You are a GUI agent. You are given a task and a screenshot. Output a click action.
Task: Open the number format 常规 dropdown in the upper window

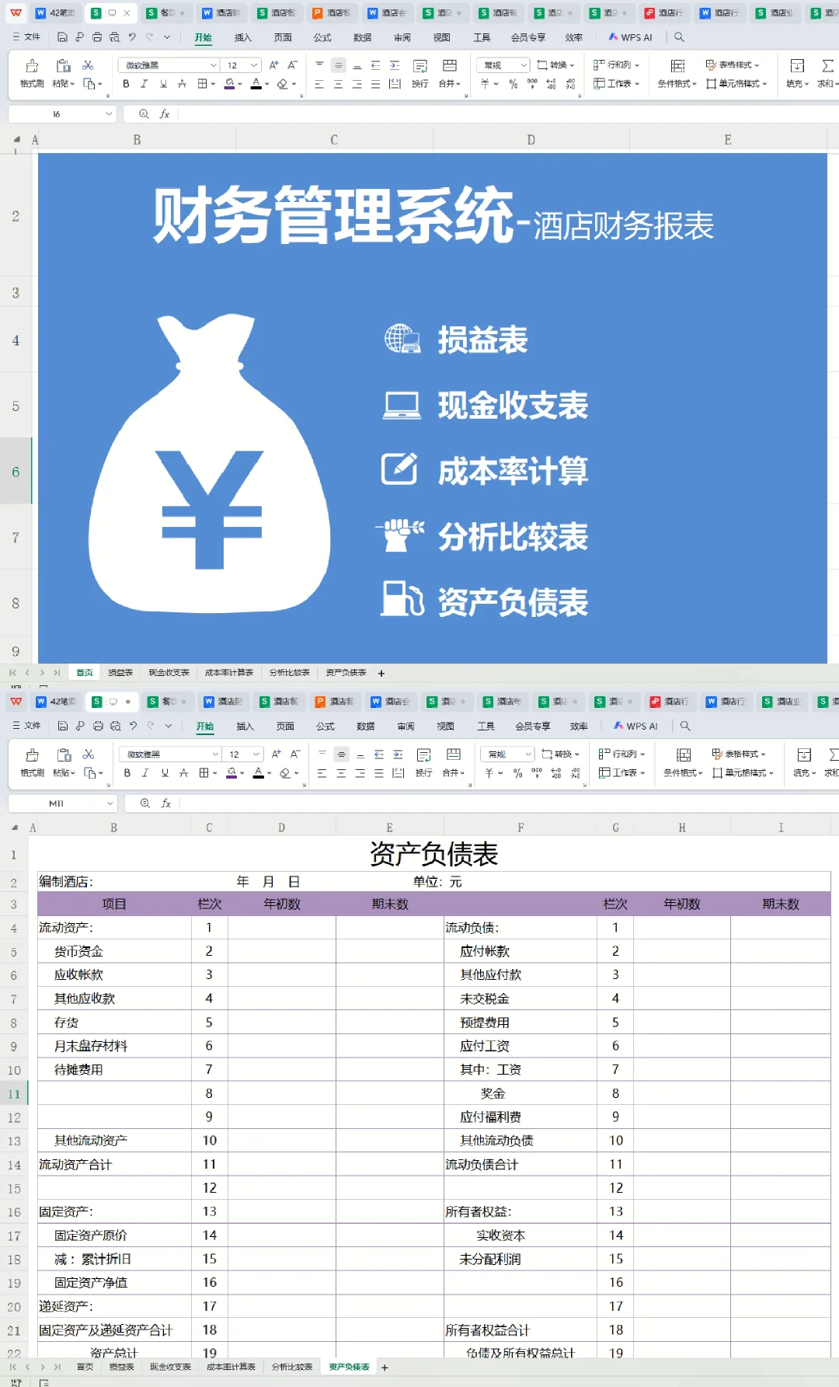524,65
